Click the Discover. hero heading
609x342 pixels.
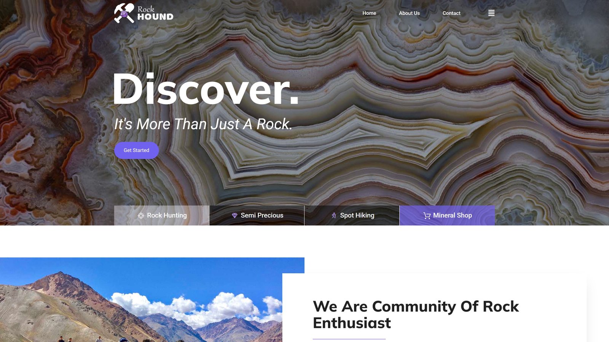click(x=206, y=89)
